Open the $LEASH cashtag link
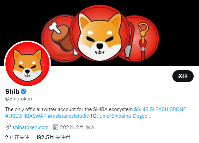199x143 pixels. click(159, 109)
